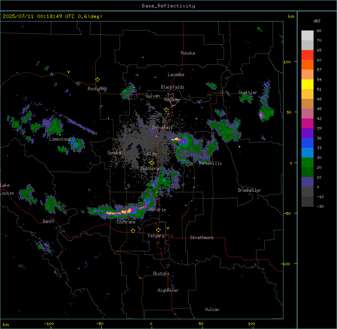This screenshot has height=329, width=337.
Task: Click the Limestone label
Action: [x=60, y=139]
